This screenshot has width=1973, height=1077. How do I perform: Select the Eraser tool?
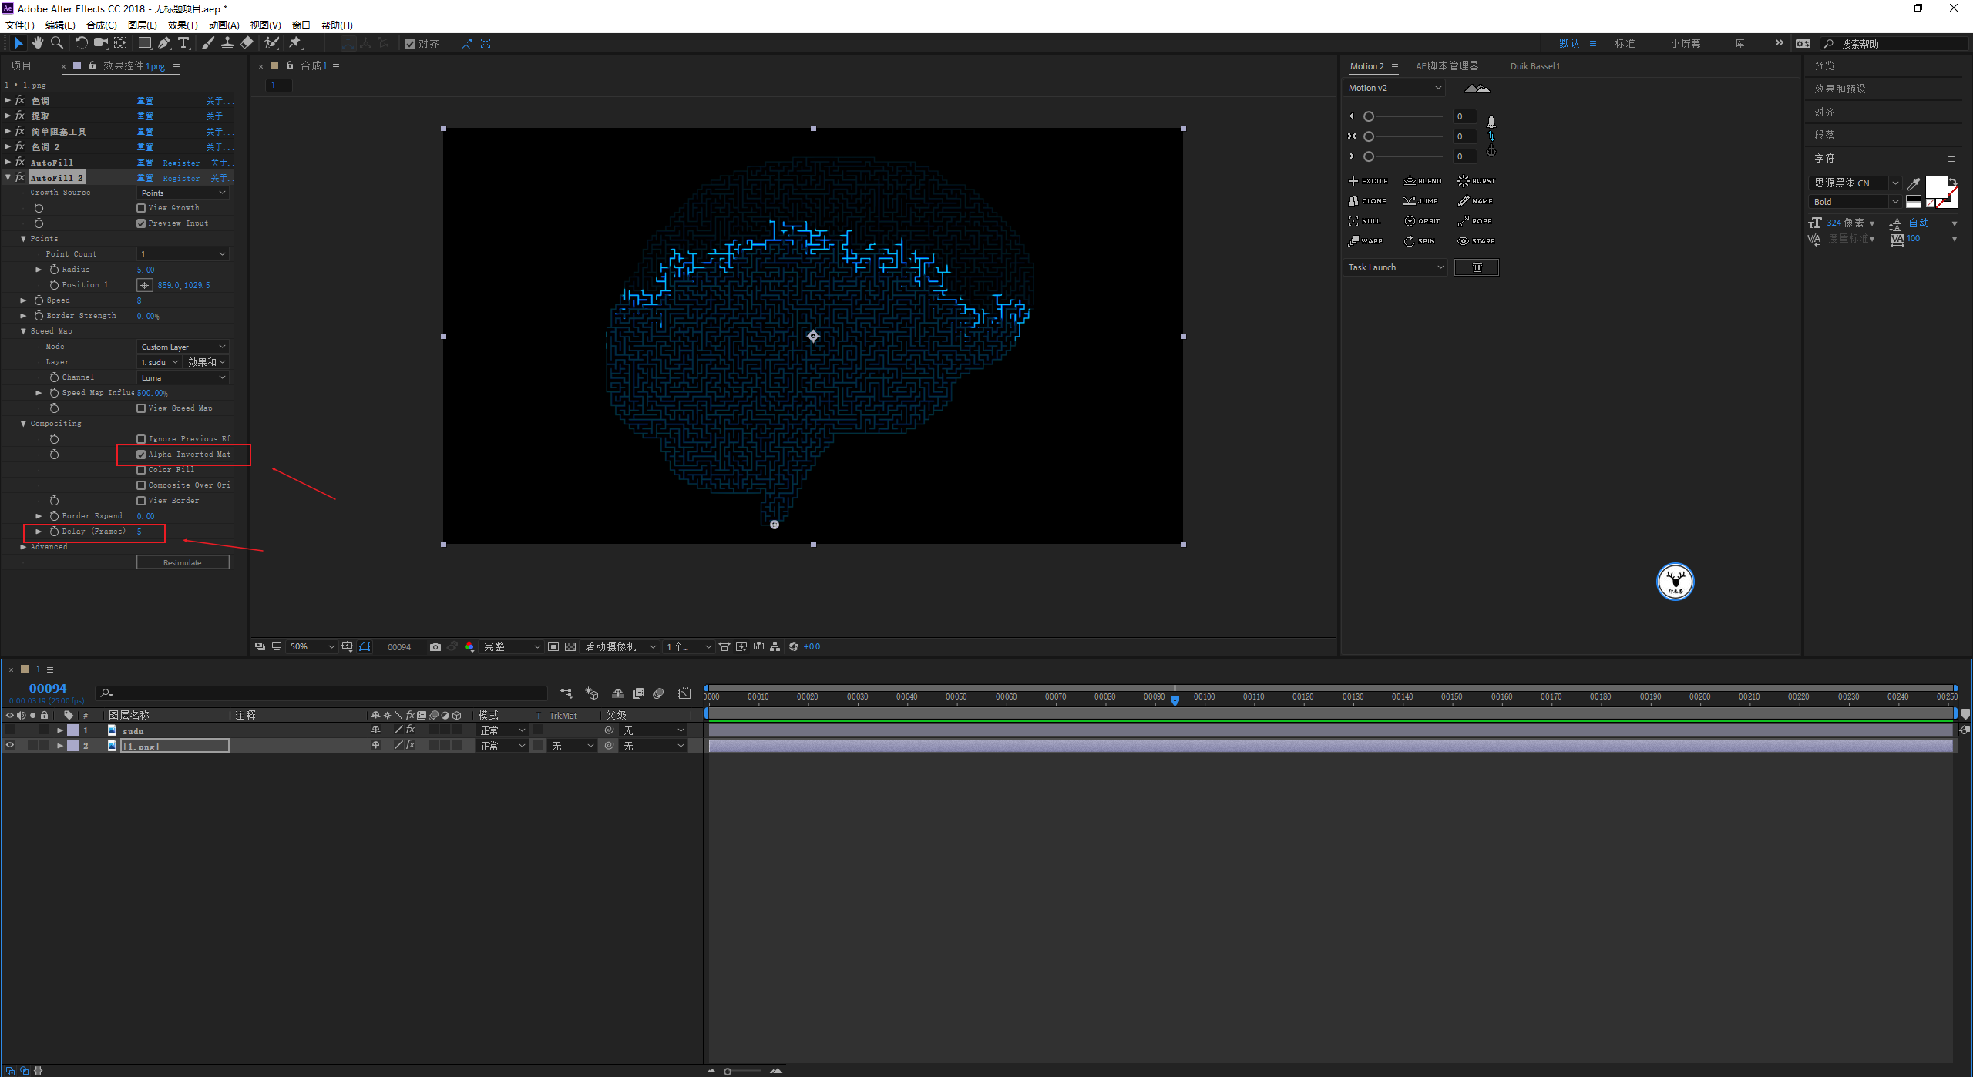click(247, 43)
